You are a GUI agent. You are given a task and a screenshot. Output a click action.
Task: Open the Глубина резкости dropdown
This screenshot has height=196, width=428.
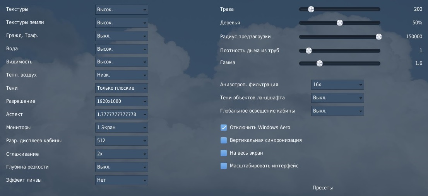click(x=122, y=167)
